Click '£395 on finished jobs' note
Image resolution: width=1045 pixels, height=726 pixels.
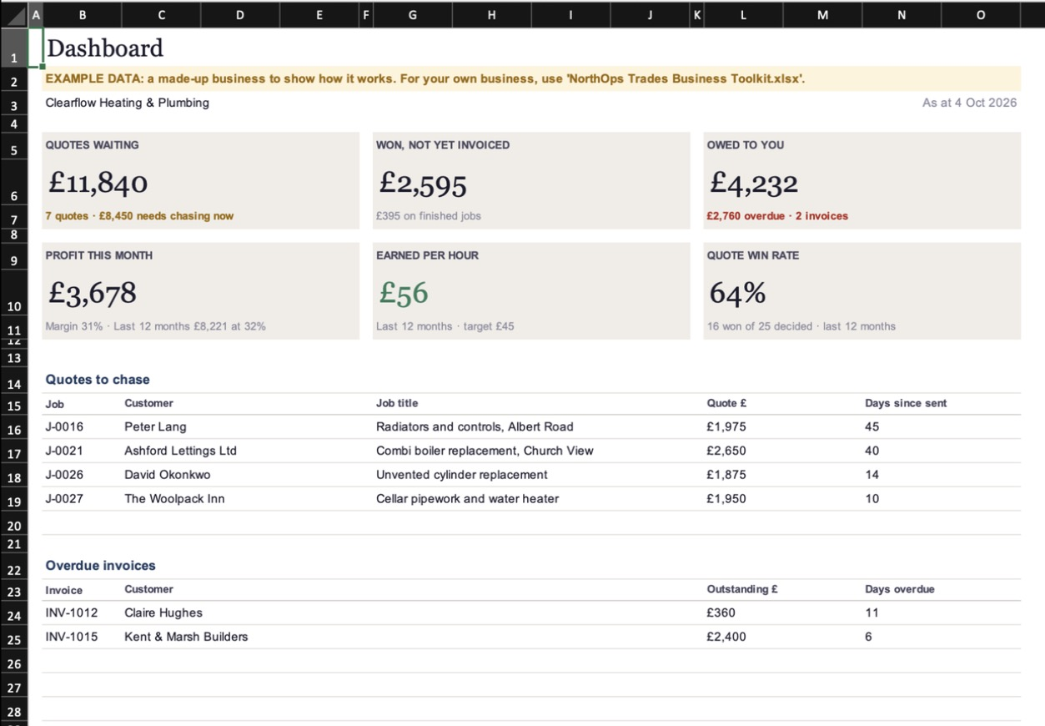click(429, 216)
